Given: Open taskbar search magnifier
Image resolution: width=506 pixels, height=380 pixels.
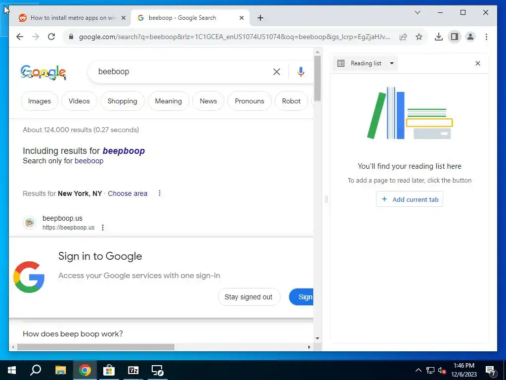Looking at the screenshot, I should point(36,370).
